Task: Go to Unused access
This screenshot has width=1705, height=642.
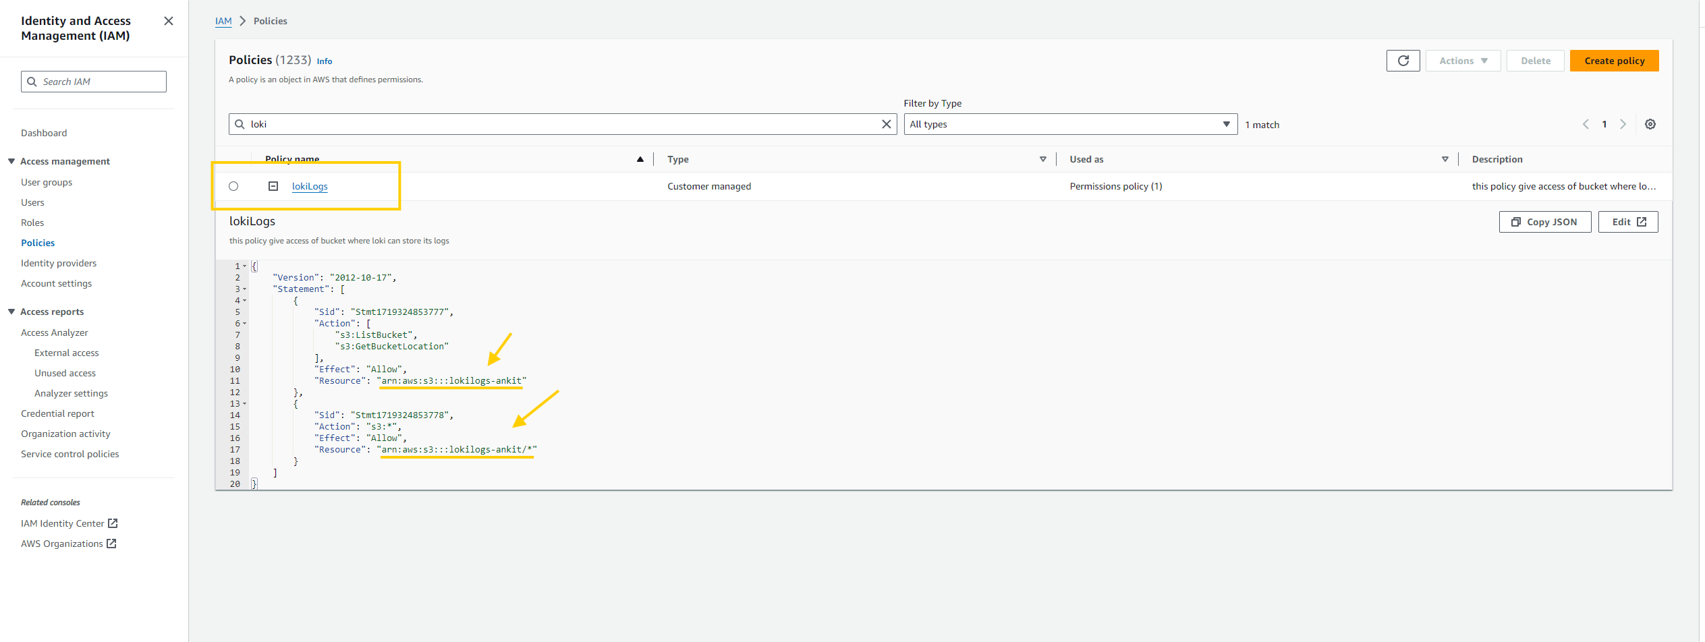Action: point(65,373)
